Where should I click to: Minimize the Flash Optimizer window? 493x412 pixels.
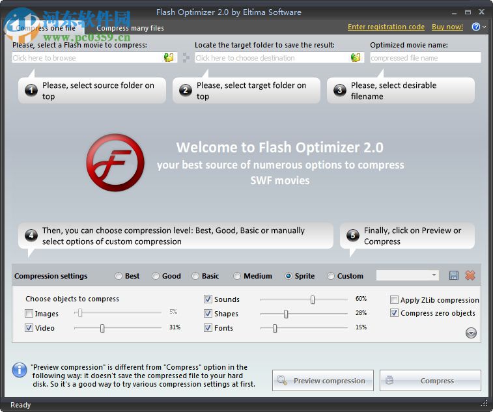pyautogui.click(x=454, y=12)
